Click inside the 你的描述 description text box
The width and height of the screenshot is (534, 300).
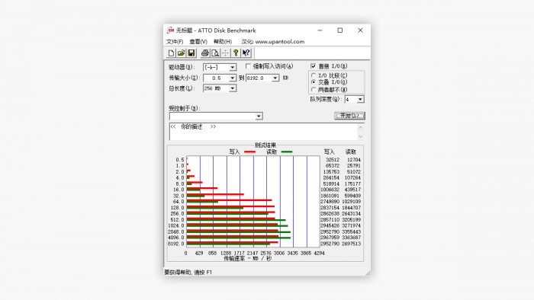click(x=263, y=132)
